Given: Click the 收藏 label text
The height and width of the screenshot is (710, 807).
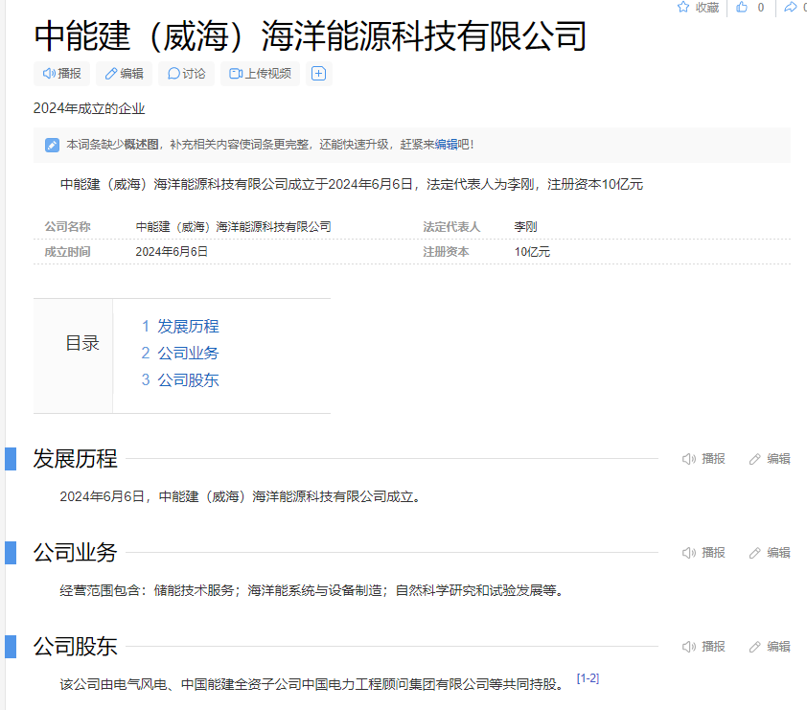Looking at the screenshot, I should (707, 8).
